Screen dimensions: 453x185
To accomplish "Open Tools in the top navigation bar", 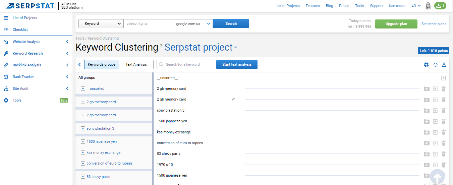I will [359, 6].
